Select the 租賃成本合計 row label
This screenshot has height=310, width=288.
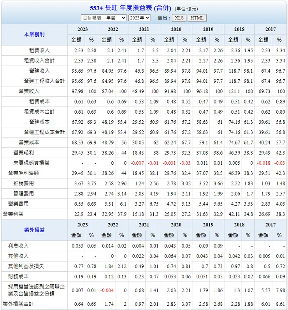pyautogui.click(x=39, y=112)
